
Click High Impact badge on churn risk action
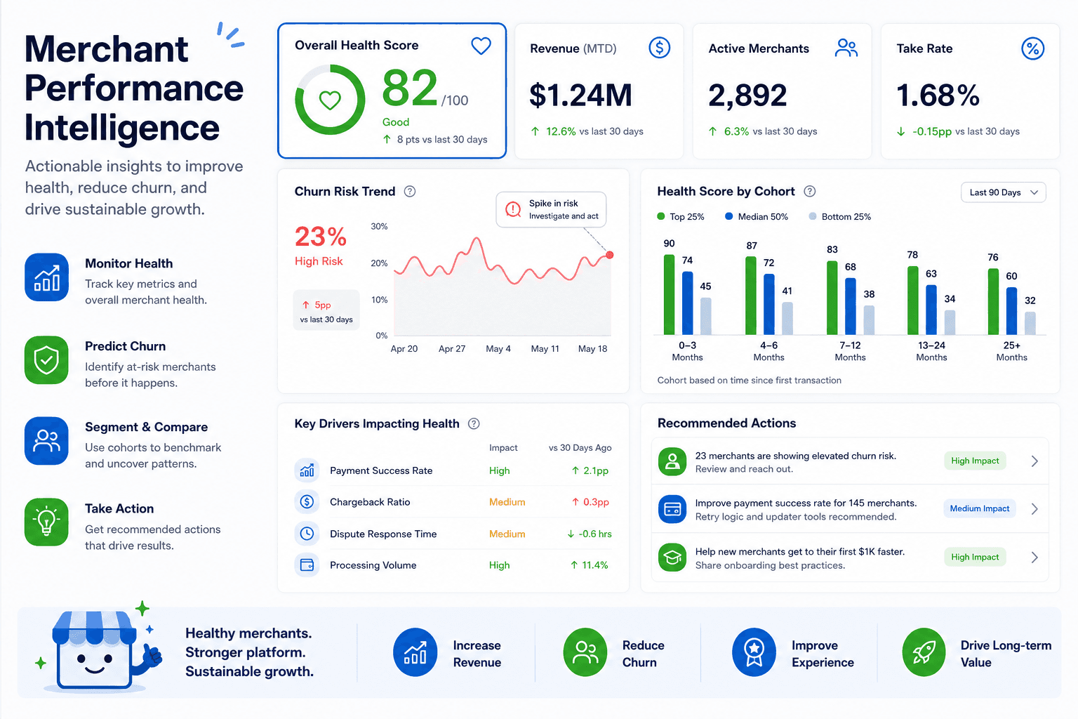[x=975, y=461]
